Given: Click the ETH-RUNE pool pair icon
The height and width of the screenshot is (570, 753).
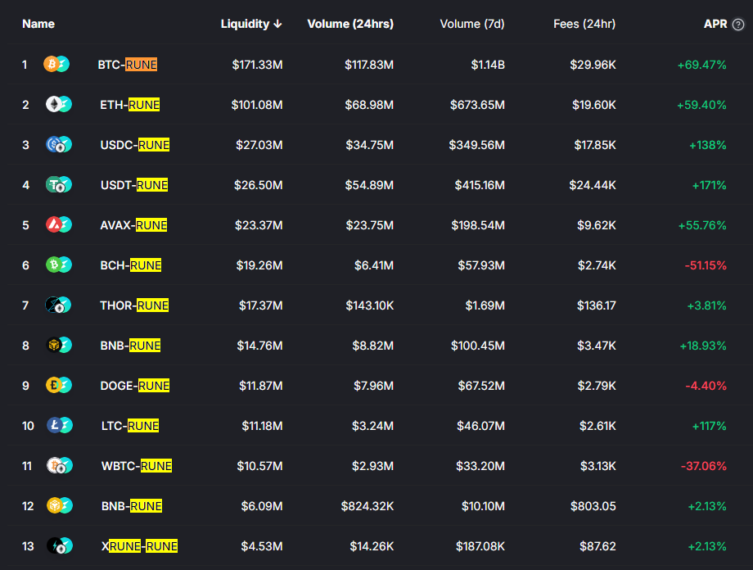Looking at the screenshot, I should (59, 104).
